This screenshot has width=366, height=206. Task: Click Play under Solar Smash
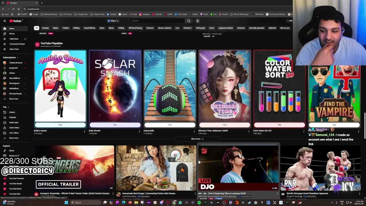115,125
